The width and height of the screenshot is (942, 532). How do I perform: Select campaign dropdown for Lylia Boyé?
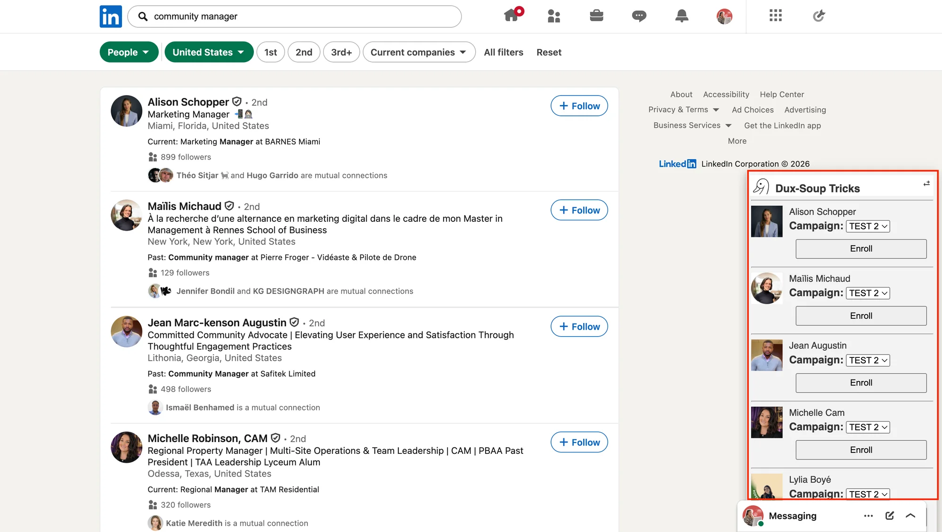point(868,494)
